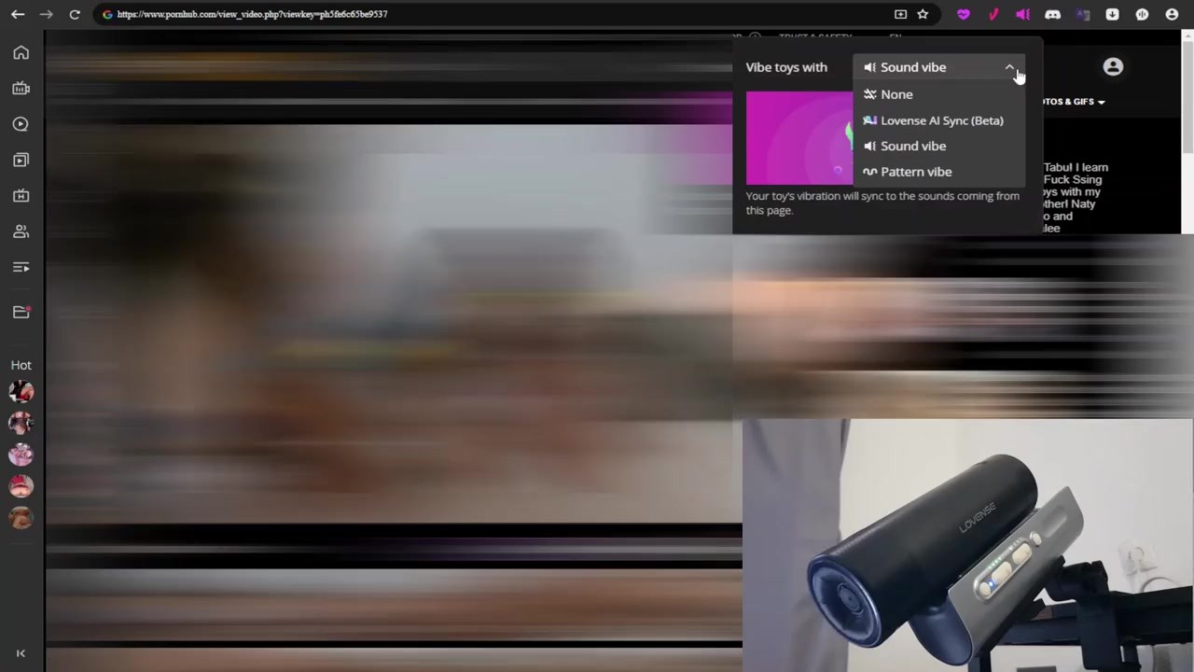Screen dimensions: 1194x672
Task: Click the install app icon in address bar
Action: 900,14
